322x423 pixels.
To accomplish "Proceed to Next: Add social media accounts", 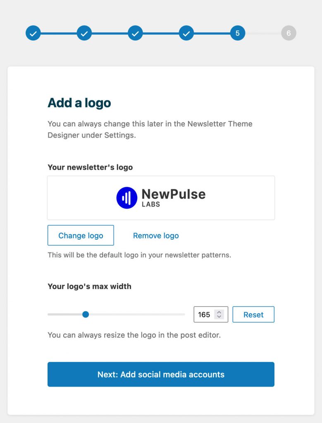I will click(161, 374).
